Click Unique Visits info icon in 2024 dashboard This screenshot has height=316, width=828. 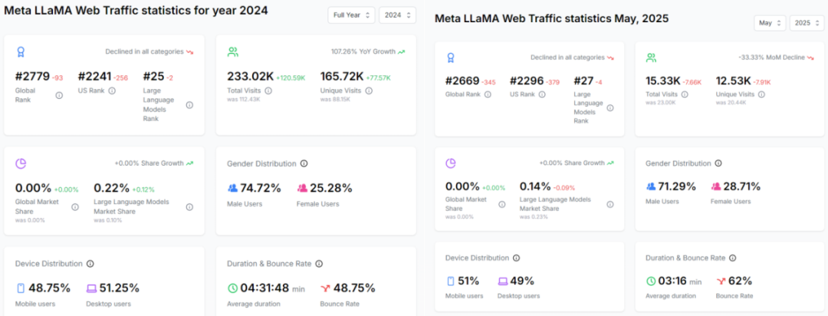tap(369, 91)
